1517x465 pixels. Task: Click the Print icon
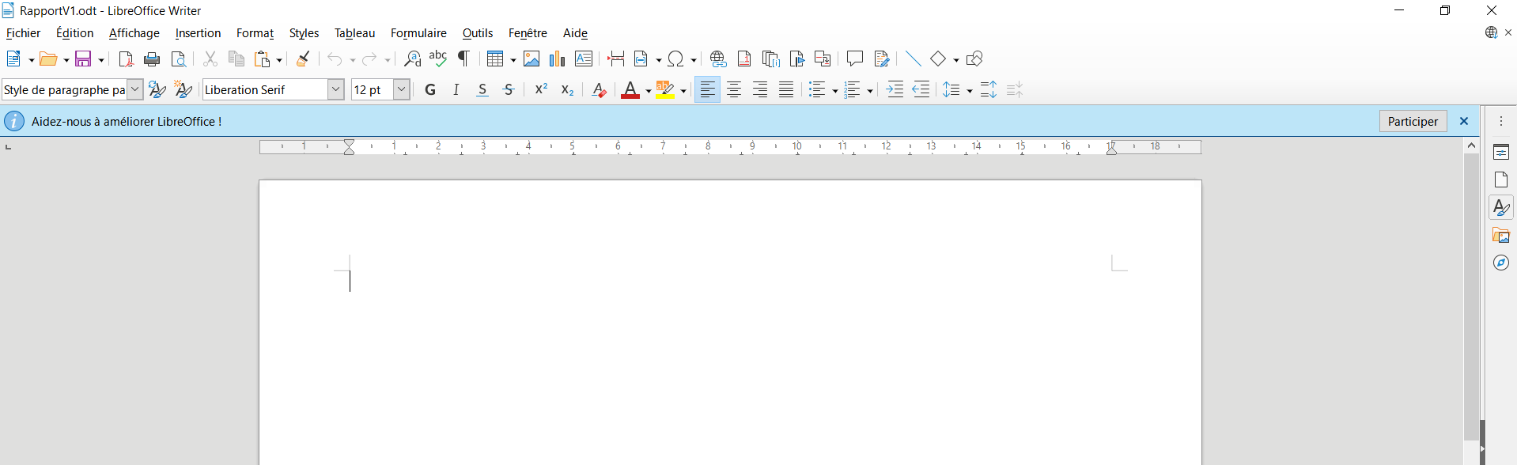tap(153, 59)
